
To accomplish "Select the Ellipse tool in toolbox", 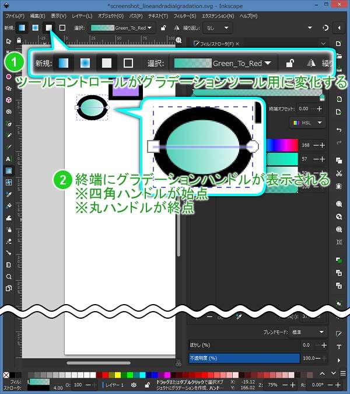I will (9, 76).
